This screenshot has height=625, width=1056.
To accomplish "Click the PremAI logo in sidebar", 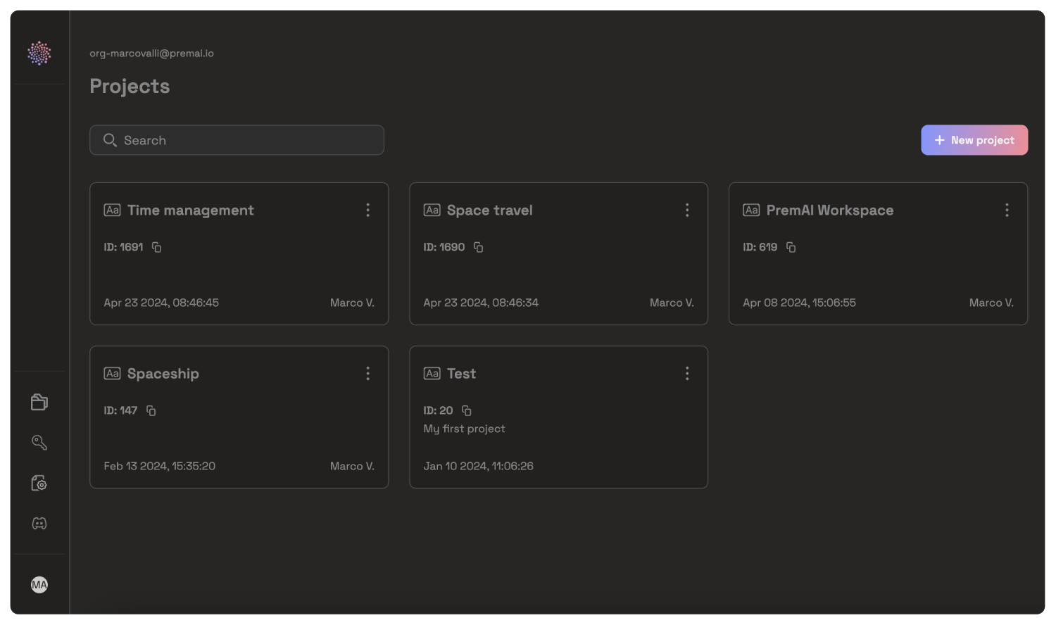I will (39, 53).
